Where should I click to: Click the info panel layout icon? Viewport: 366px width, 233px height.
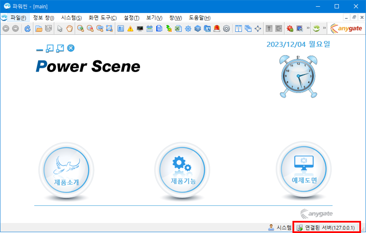[121, 28]
